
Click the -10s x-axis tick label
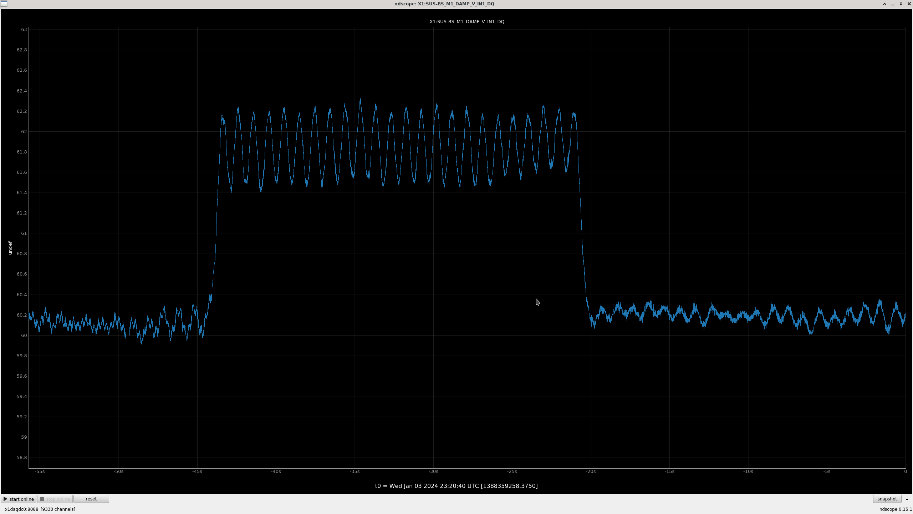tap(748, 472)
